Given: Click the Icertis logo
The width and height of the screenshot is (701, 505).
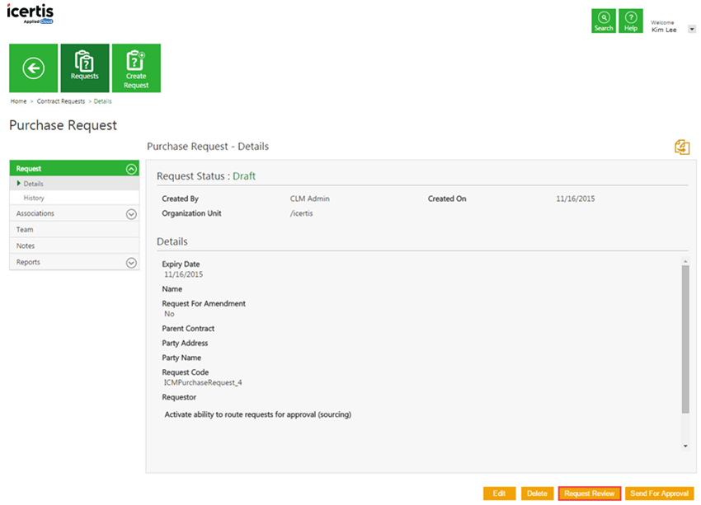Looking at the screenshot, I should (31, 13).
